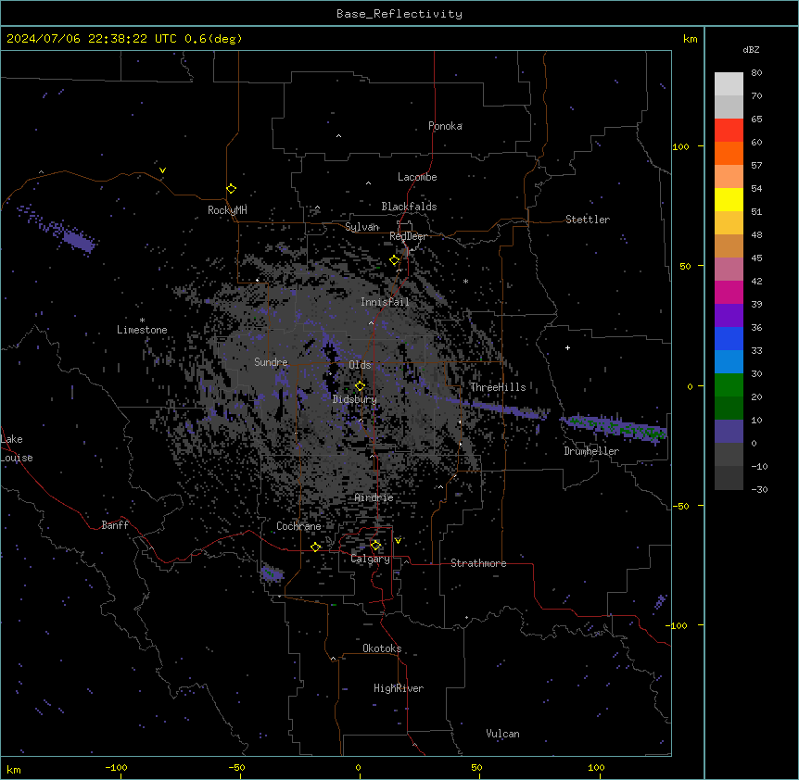Click the Base_Reflectivity title

coord(399,14)
